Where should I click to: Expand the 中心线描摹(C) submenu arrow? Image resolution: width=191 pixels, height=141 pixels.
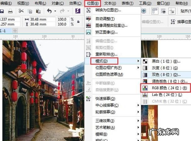tap(138, 105)
